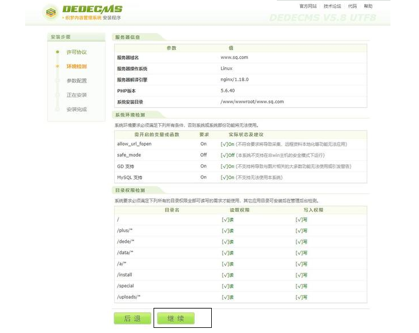Click the 实际状态及建议 column header
Viewport: 419px width, 333px height.
coord(246,135)
